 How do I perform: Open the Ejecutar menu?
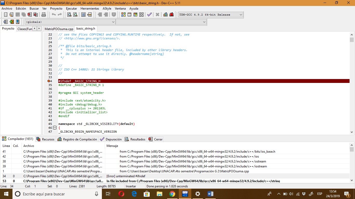point(71,8)
